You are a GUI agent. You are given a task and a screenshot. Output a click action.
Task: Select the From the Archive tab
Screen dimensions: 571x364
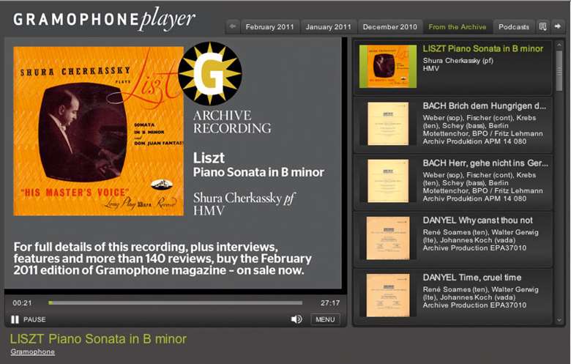(458, 27)
